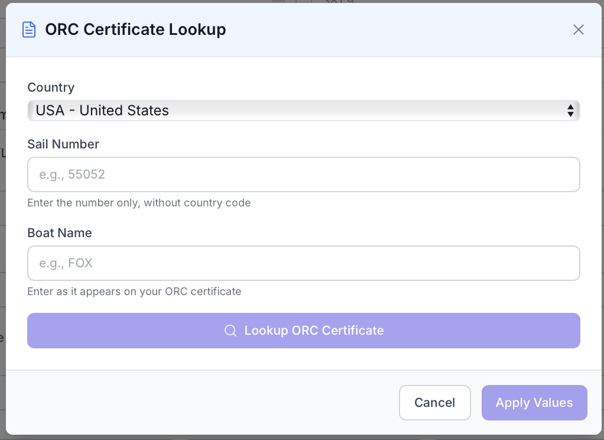Click the ORC Certificate Lookup title bar
This screenshot has width=604, height=440.
pos(135,29)
